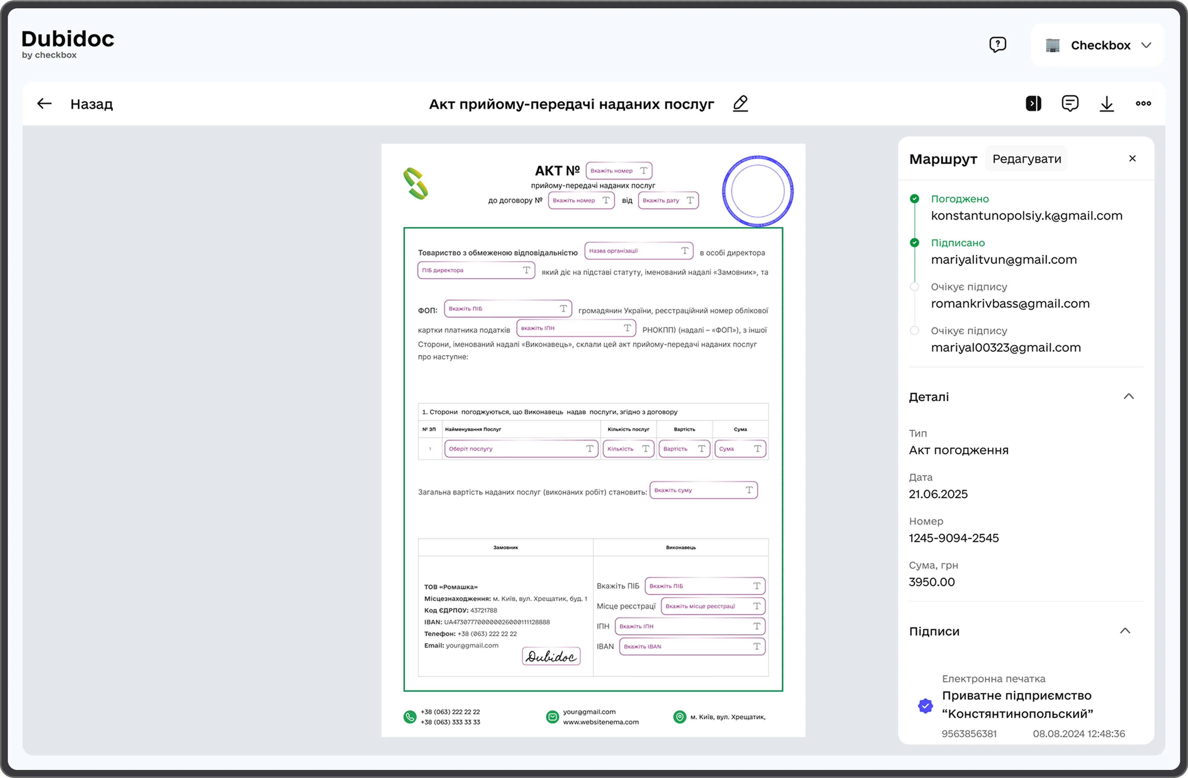Image resolution: width=1188 pixels, height=778 pixels.
Task: Collapse the Підписи section
Action: coord(1125,631)
